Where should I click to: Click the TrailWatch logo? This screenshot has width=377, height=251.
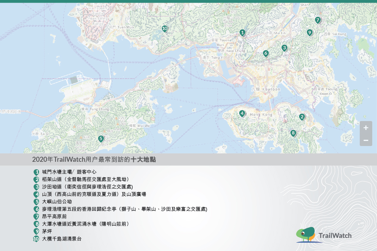tap(324, 235)
